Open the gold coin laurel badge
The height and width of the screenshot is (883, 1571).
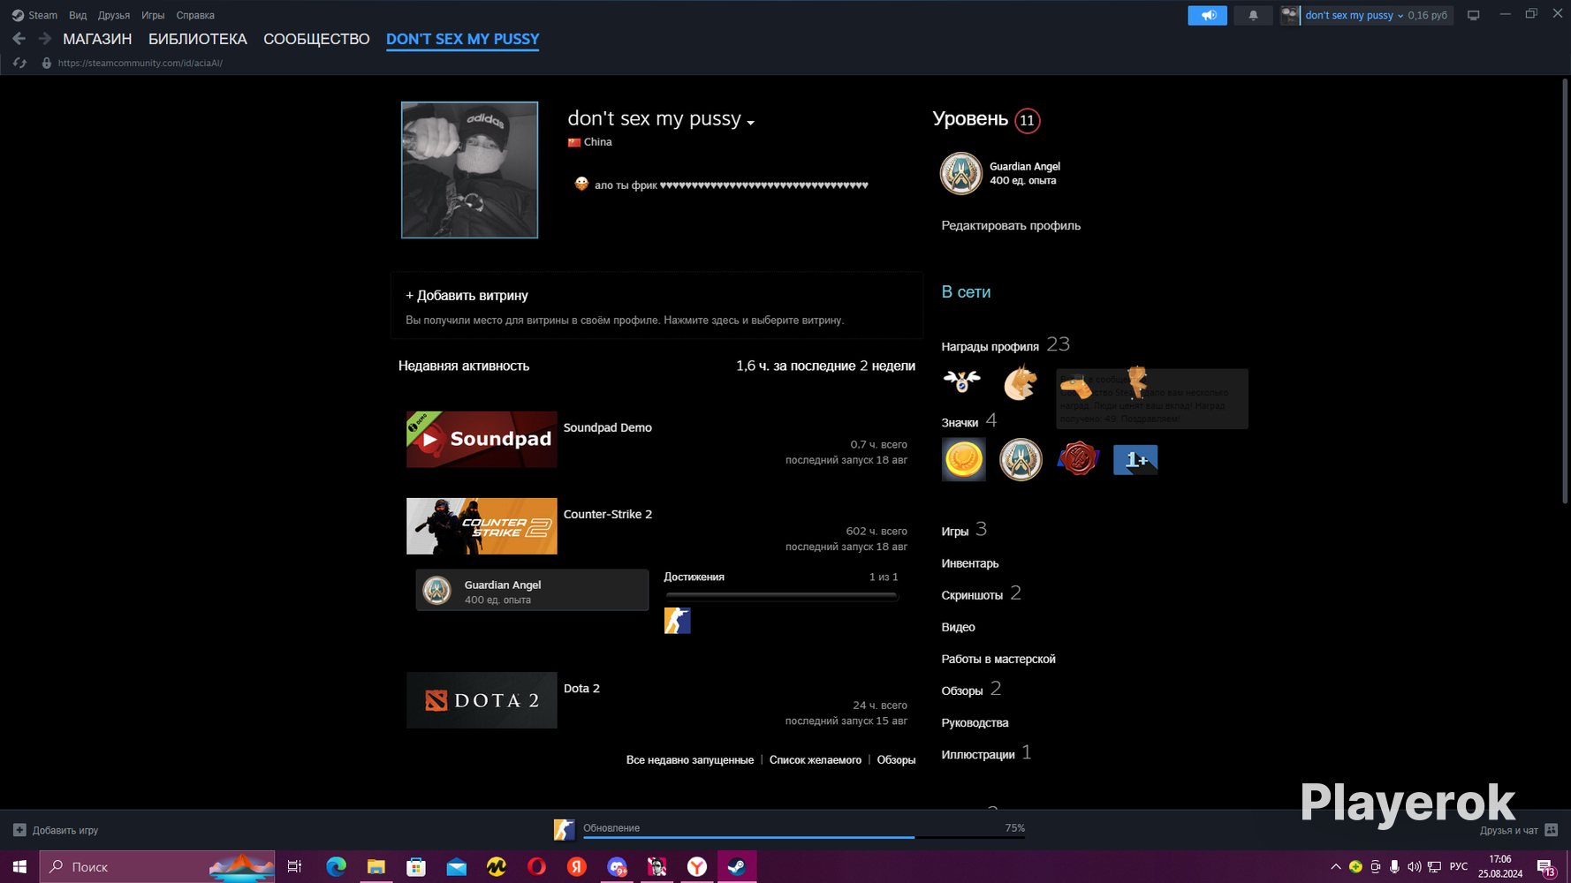[x=963, y=460]
